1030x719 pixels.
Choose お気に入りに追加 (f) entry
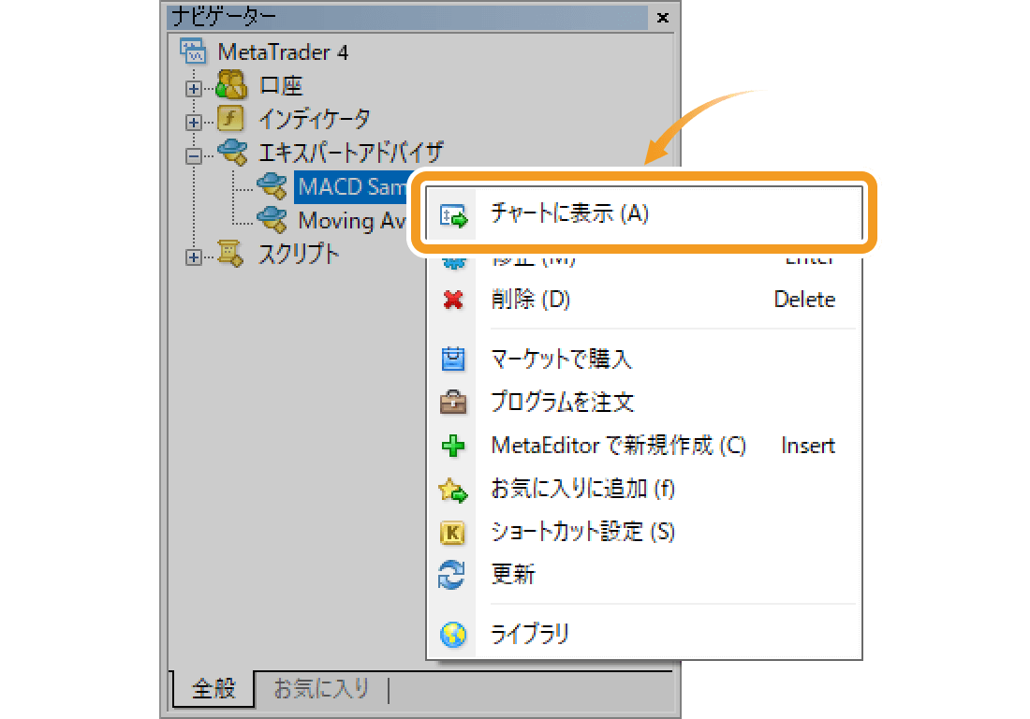tap(644, 490)
